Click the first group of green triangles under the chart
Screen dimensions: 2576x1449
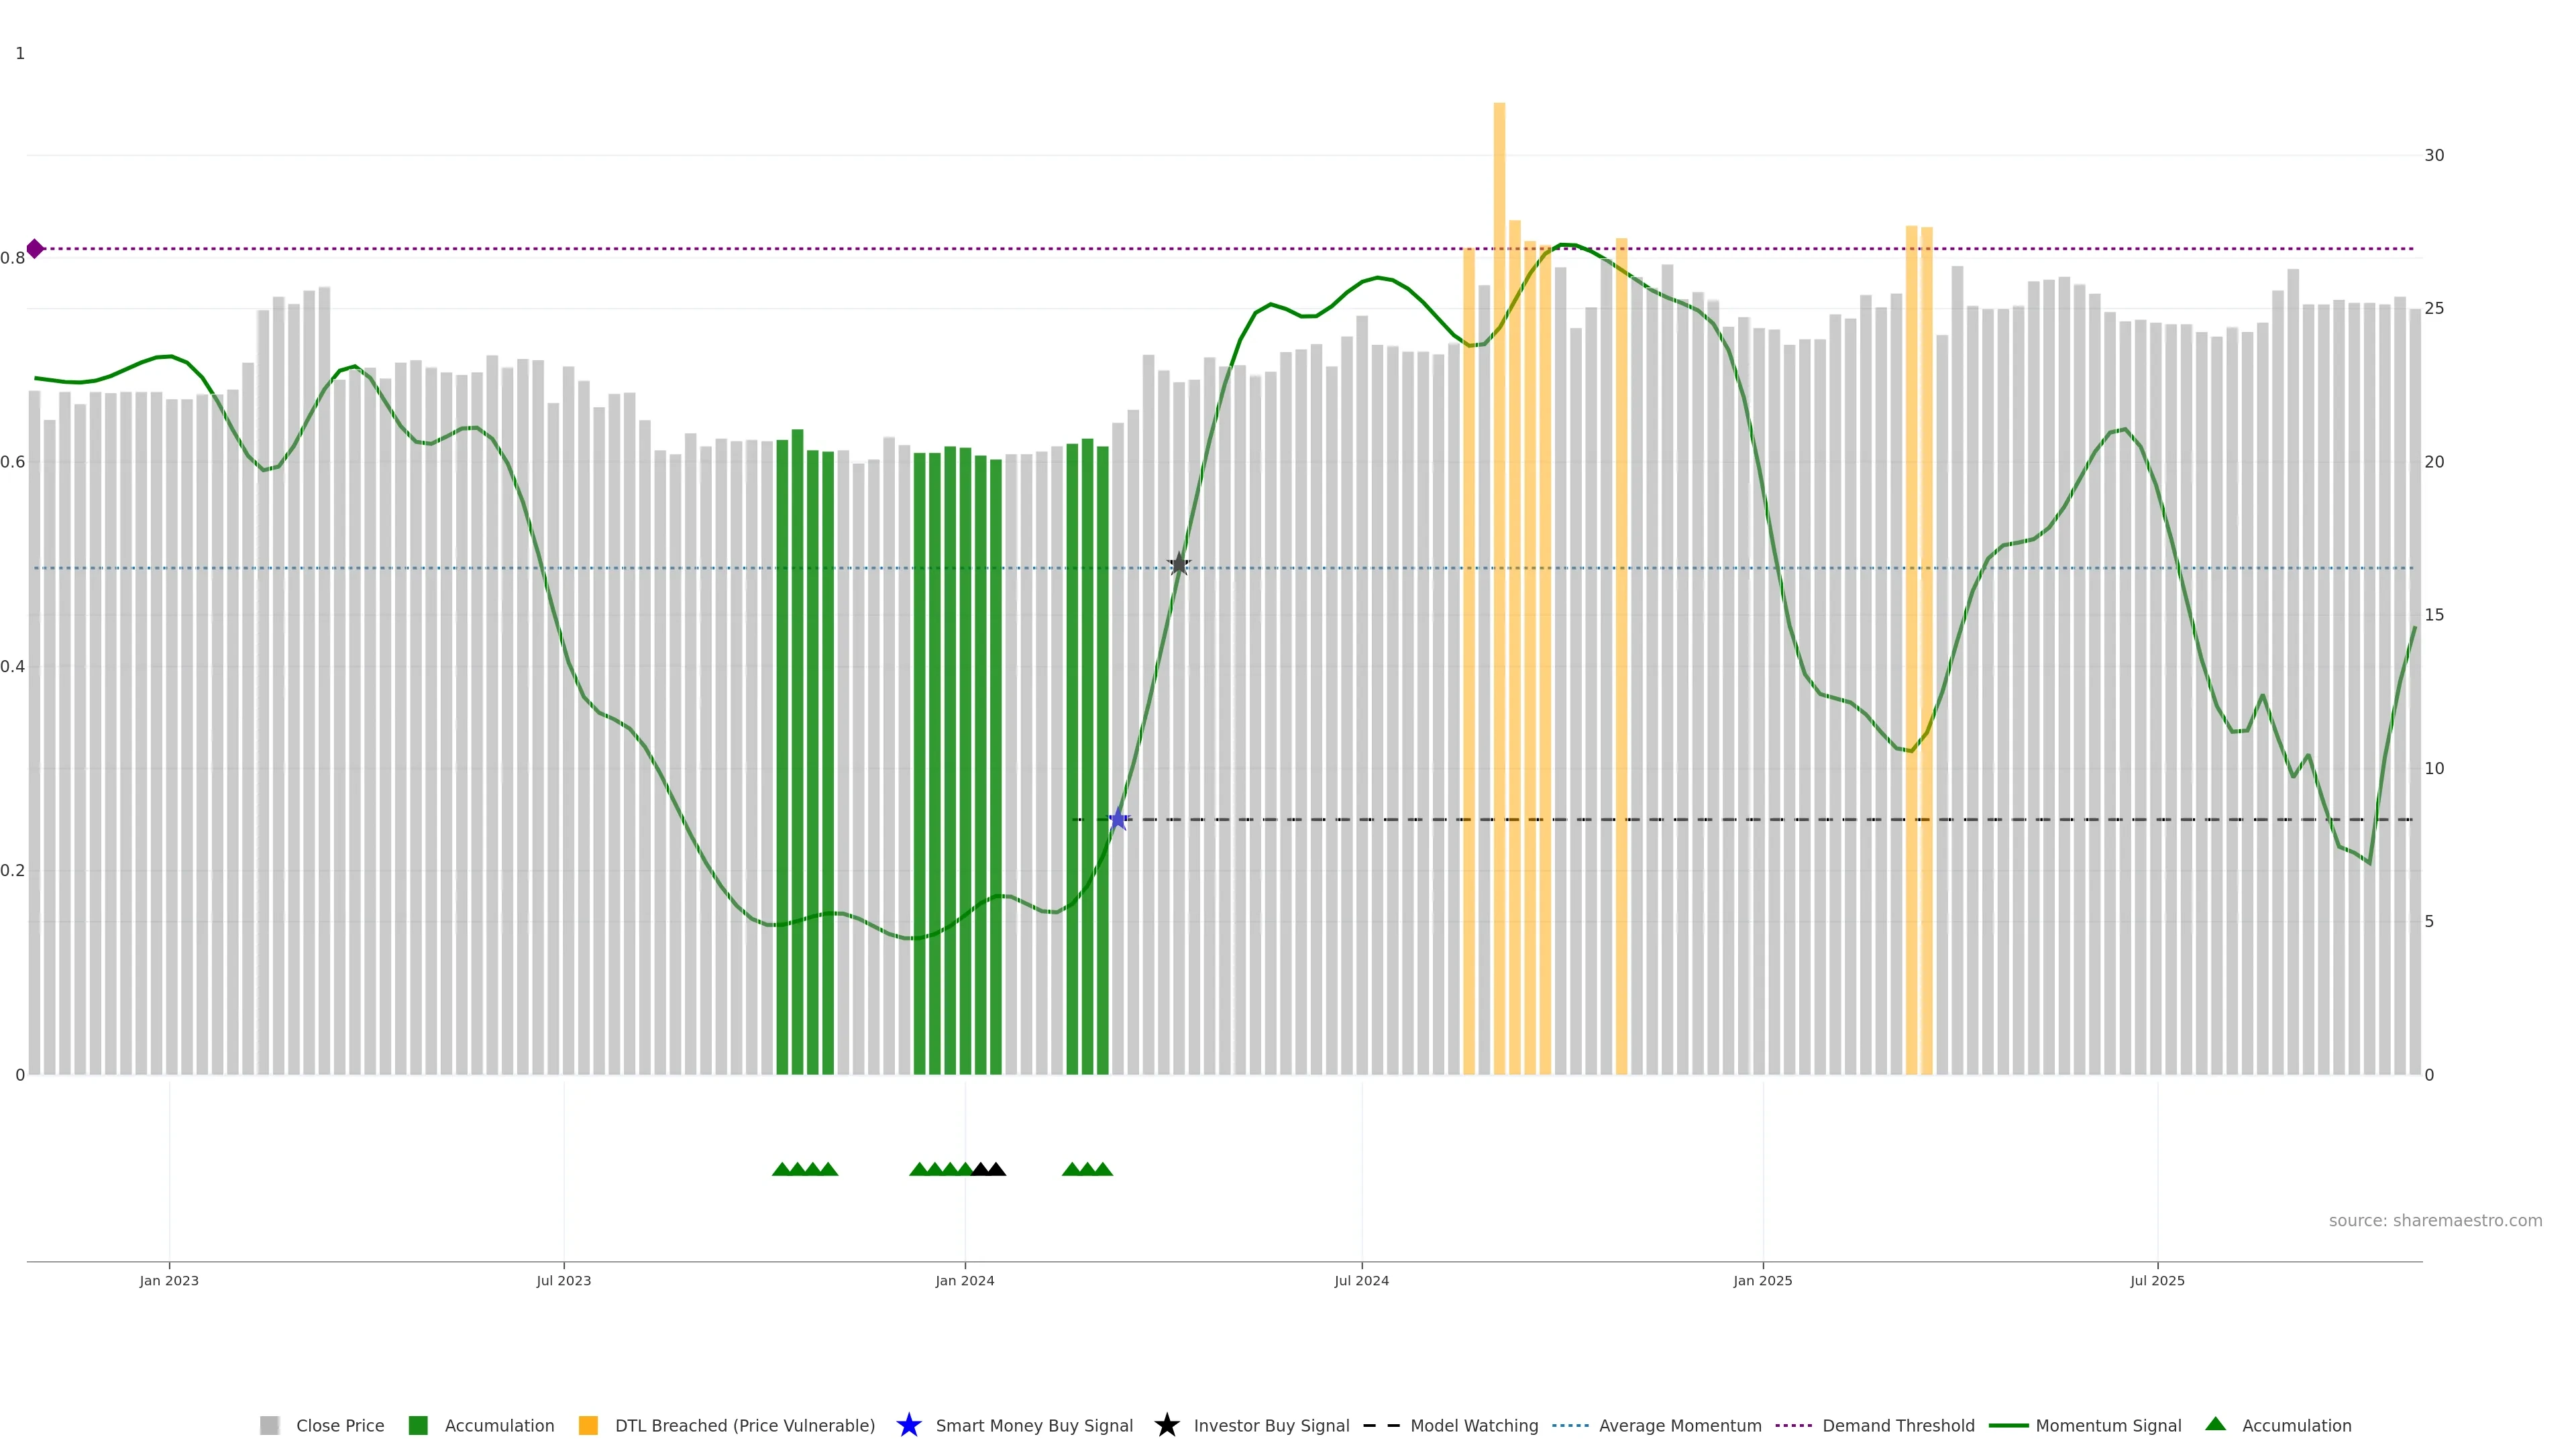click(x=805, y=1169)
